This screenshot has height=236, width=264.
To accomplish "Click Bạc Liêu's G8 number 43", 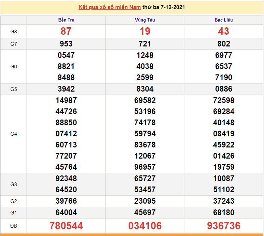I will [224, 31].
